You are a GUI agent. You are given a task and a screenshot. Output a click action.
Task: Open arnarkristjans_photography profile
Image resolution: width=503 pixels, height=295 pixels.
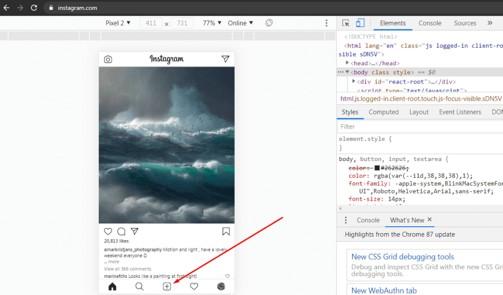pos(133,249)
